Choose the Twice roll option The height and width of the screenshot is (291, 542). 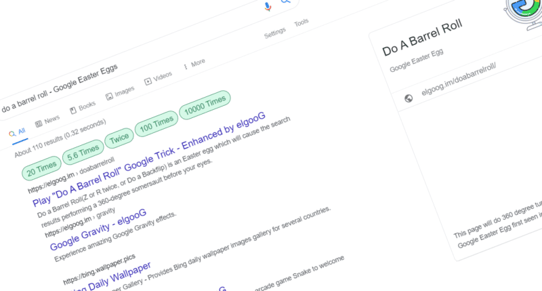click(119, 138)
